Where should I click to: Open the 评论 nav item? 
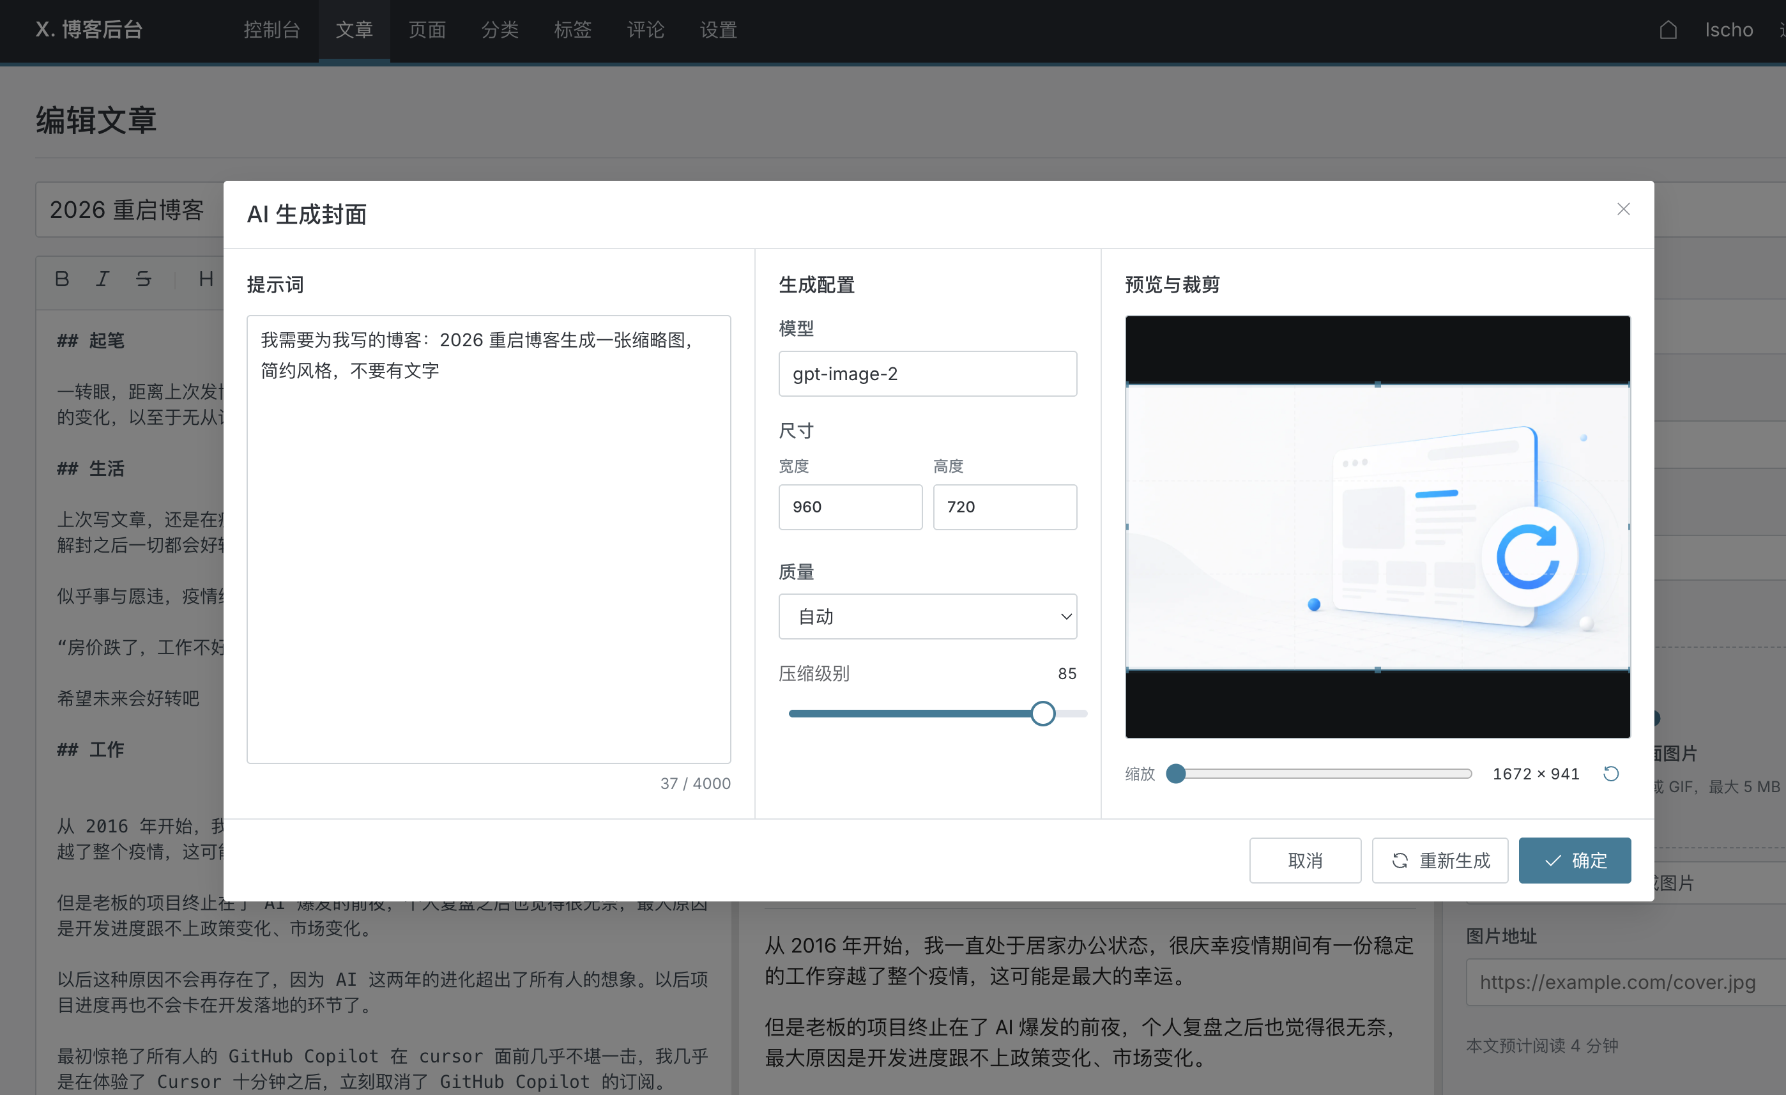[645, 30]
